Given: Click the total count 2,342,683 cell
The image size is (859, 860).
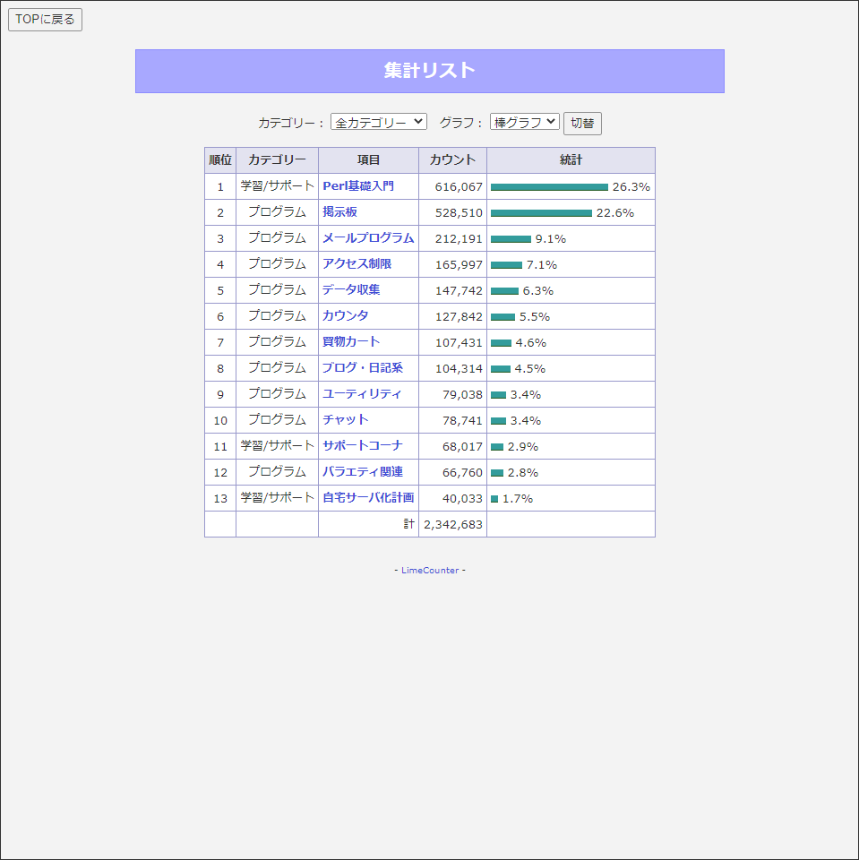Looking at the screenshot, I should pyautogui.click(x=452, y=524).
